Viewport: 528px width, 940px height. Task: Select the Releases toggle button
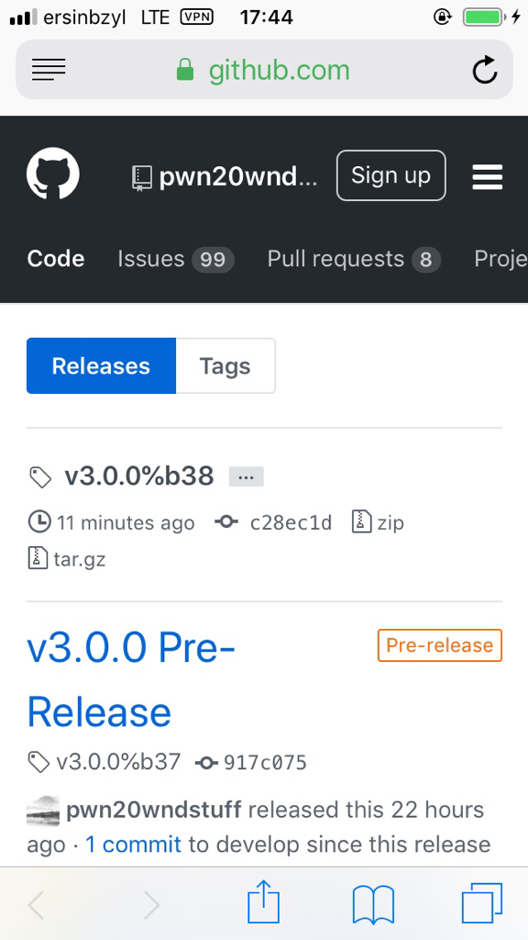(x=101, y=365)
